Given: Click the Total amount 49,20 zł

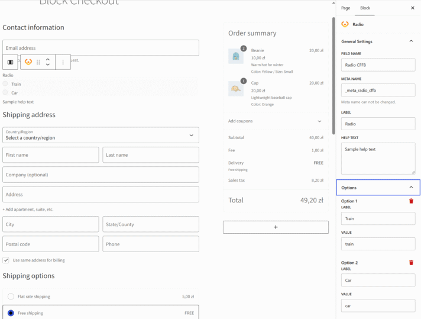Looking at the screenshot, I should click(x=312, y=200).
